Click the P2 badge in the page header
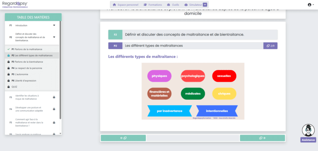The width and height of the screenshot is (318, 151). [x=115, y=46]
